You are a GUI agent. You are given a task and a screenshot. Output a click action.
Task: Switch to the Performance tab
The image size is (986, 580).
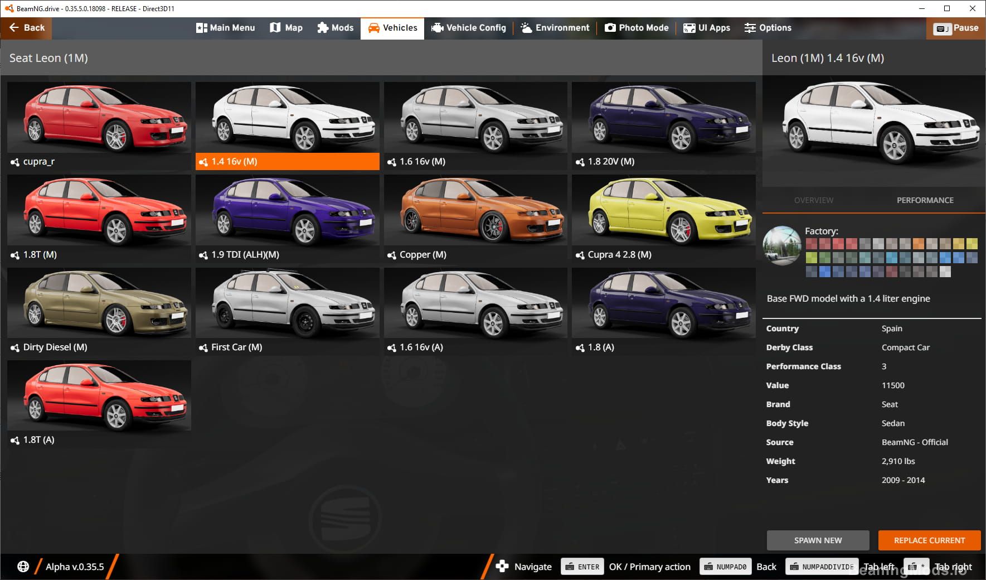coord(925,200)
